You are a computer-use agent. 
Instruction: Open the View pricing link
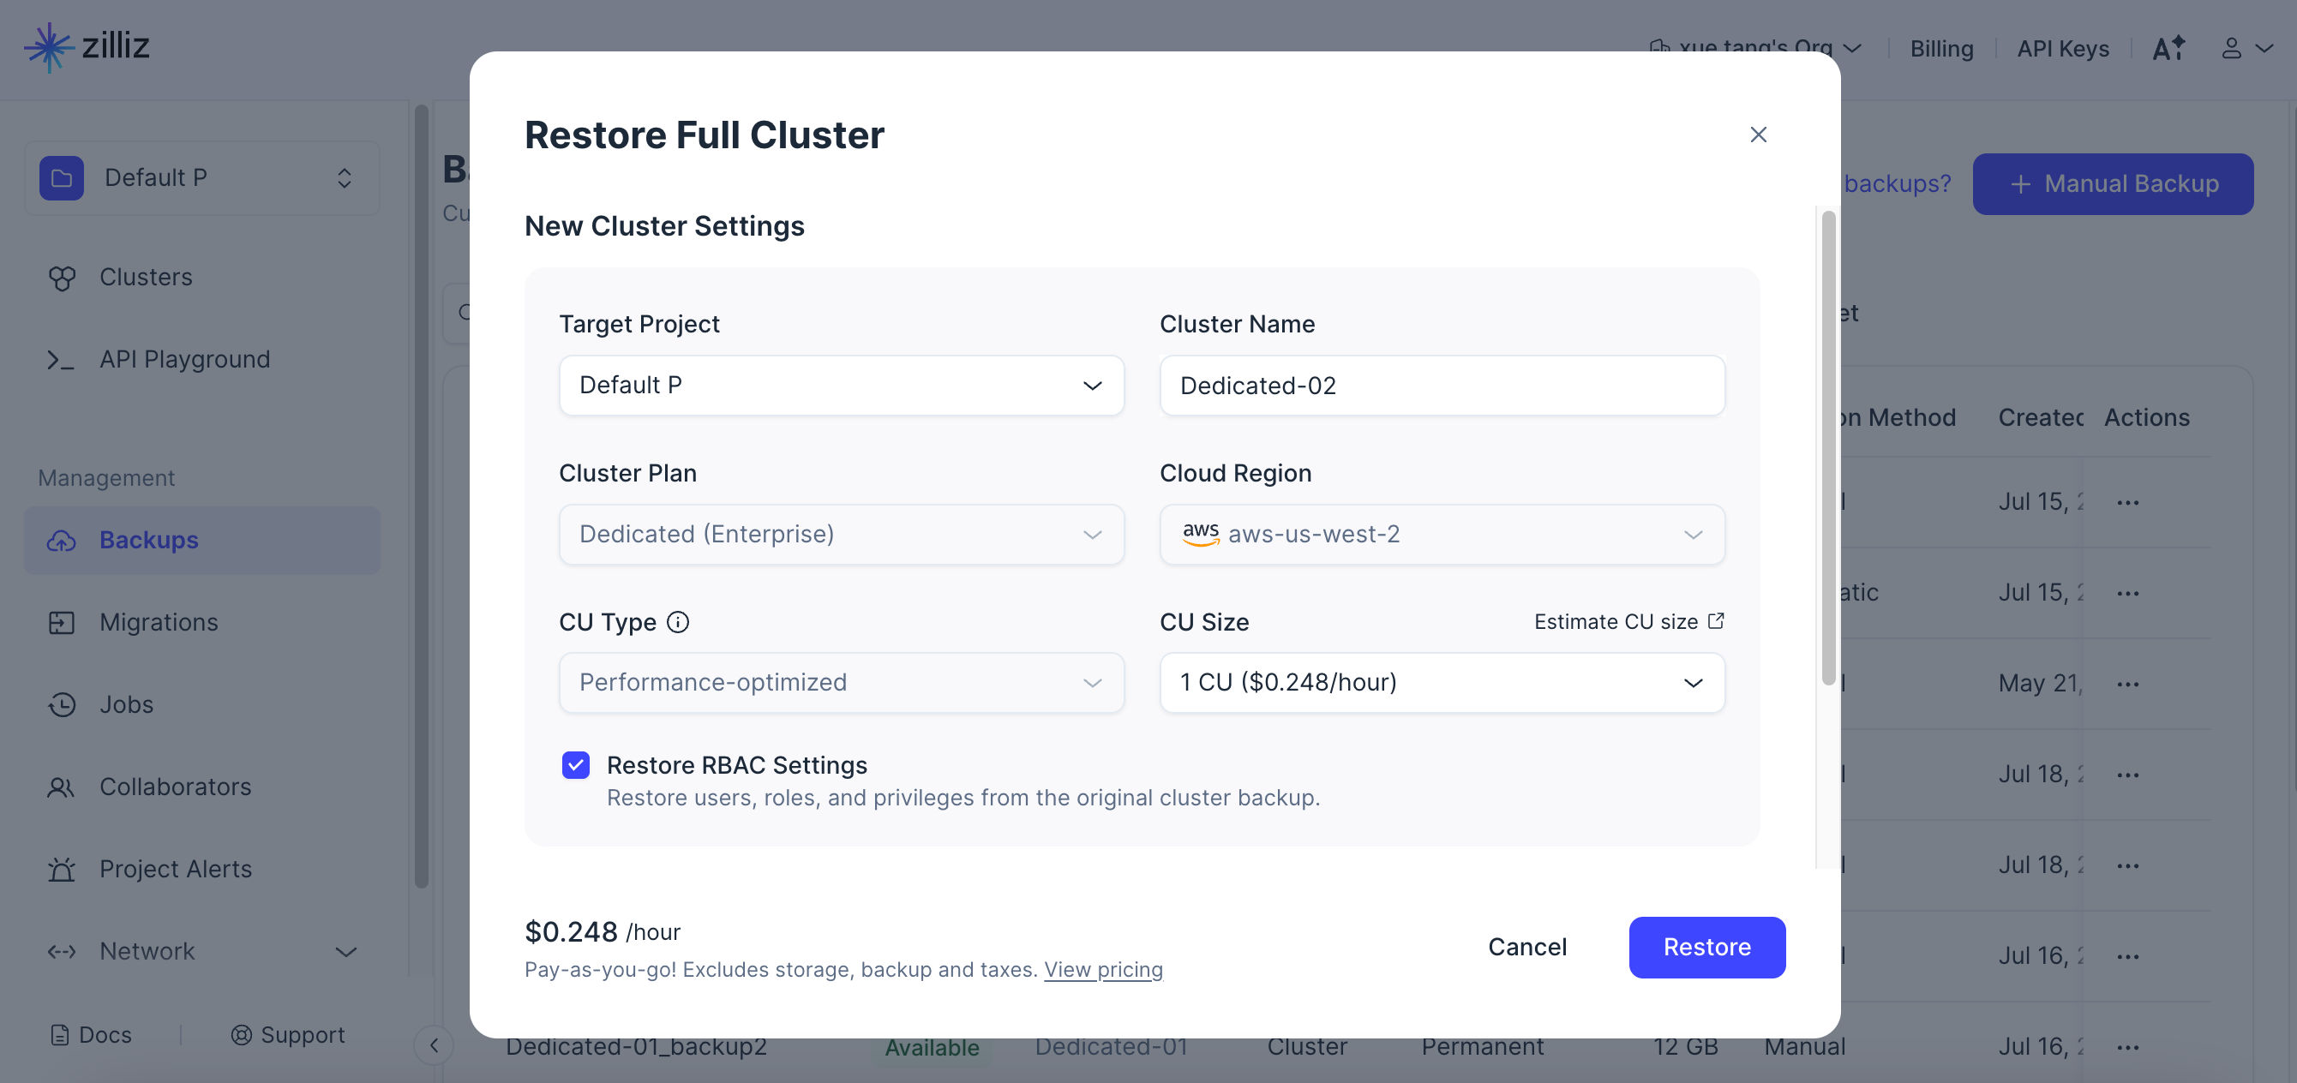pyautogui.click(x=1103, y=969)
